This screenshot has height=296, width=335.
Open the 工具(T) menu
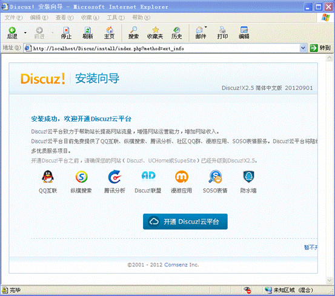(x=116, y=18)
